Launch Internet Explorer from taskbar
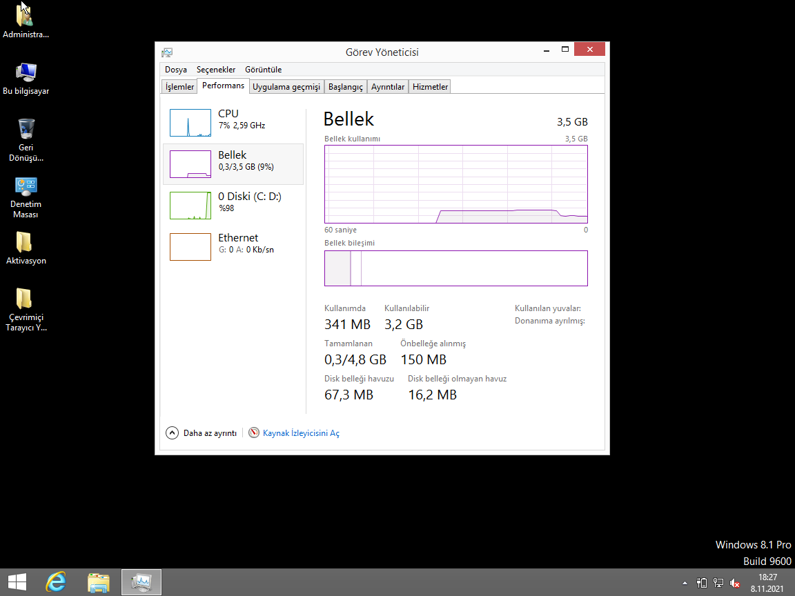 click(x=56, y=582)
